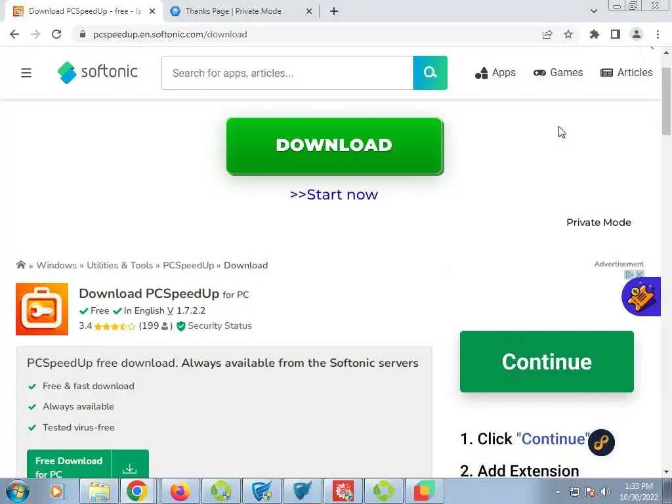This screenshot has width=672, height=504.
Task: Click the home icon in breadcrumb
Action: tap(20, 265)
